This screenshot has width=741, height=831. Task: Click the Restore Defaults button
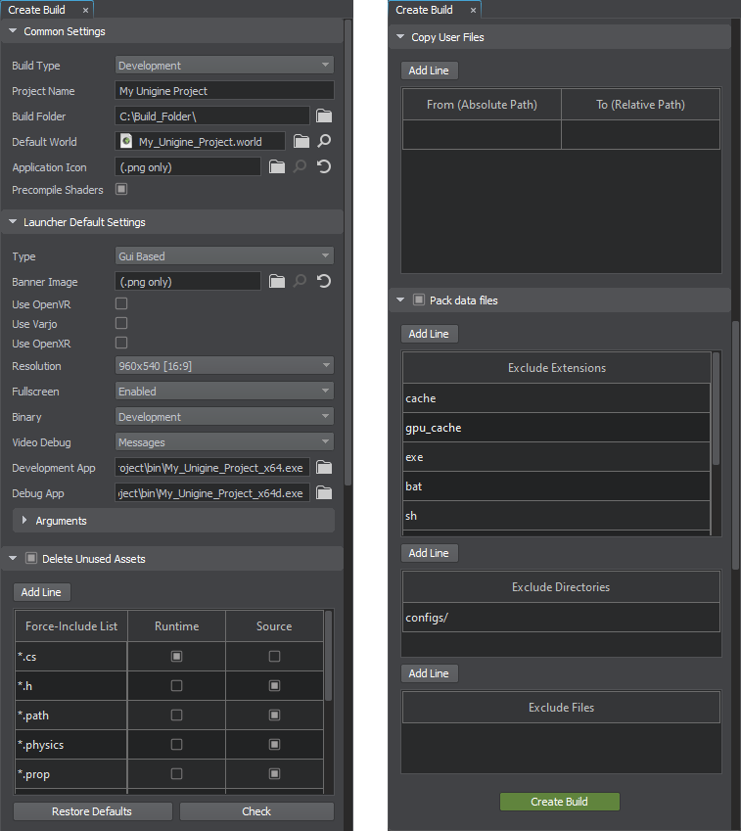tap(93, 811)
